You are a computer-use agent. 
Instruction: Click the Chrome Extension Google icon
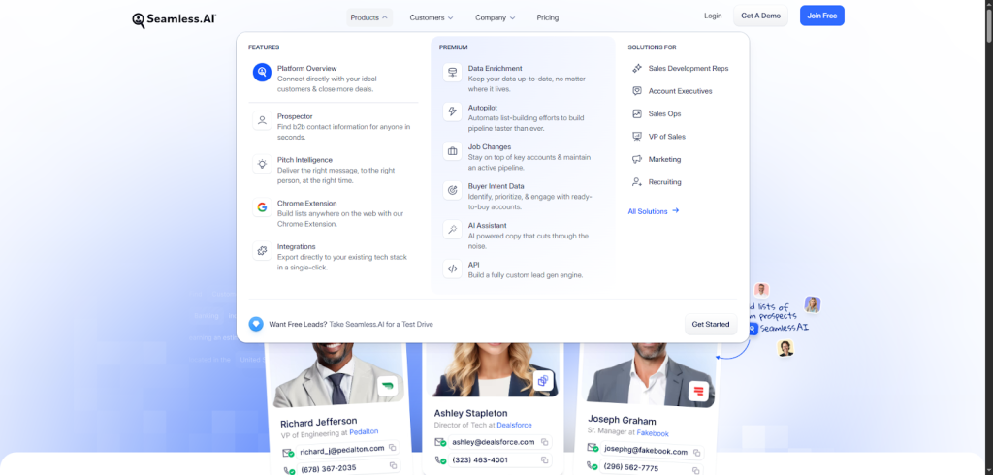tap(262, 207)
